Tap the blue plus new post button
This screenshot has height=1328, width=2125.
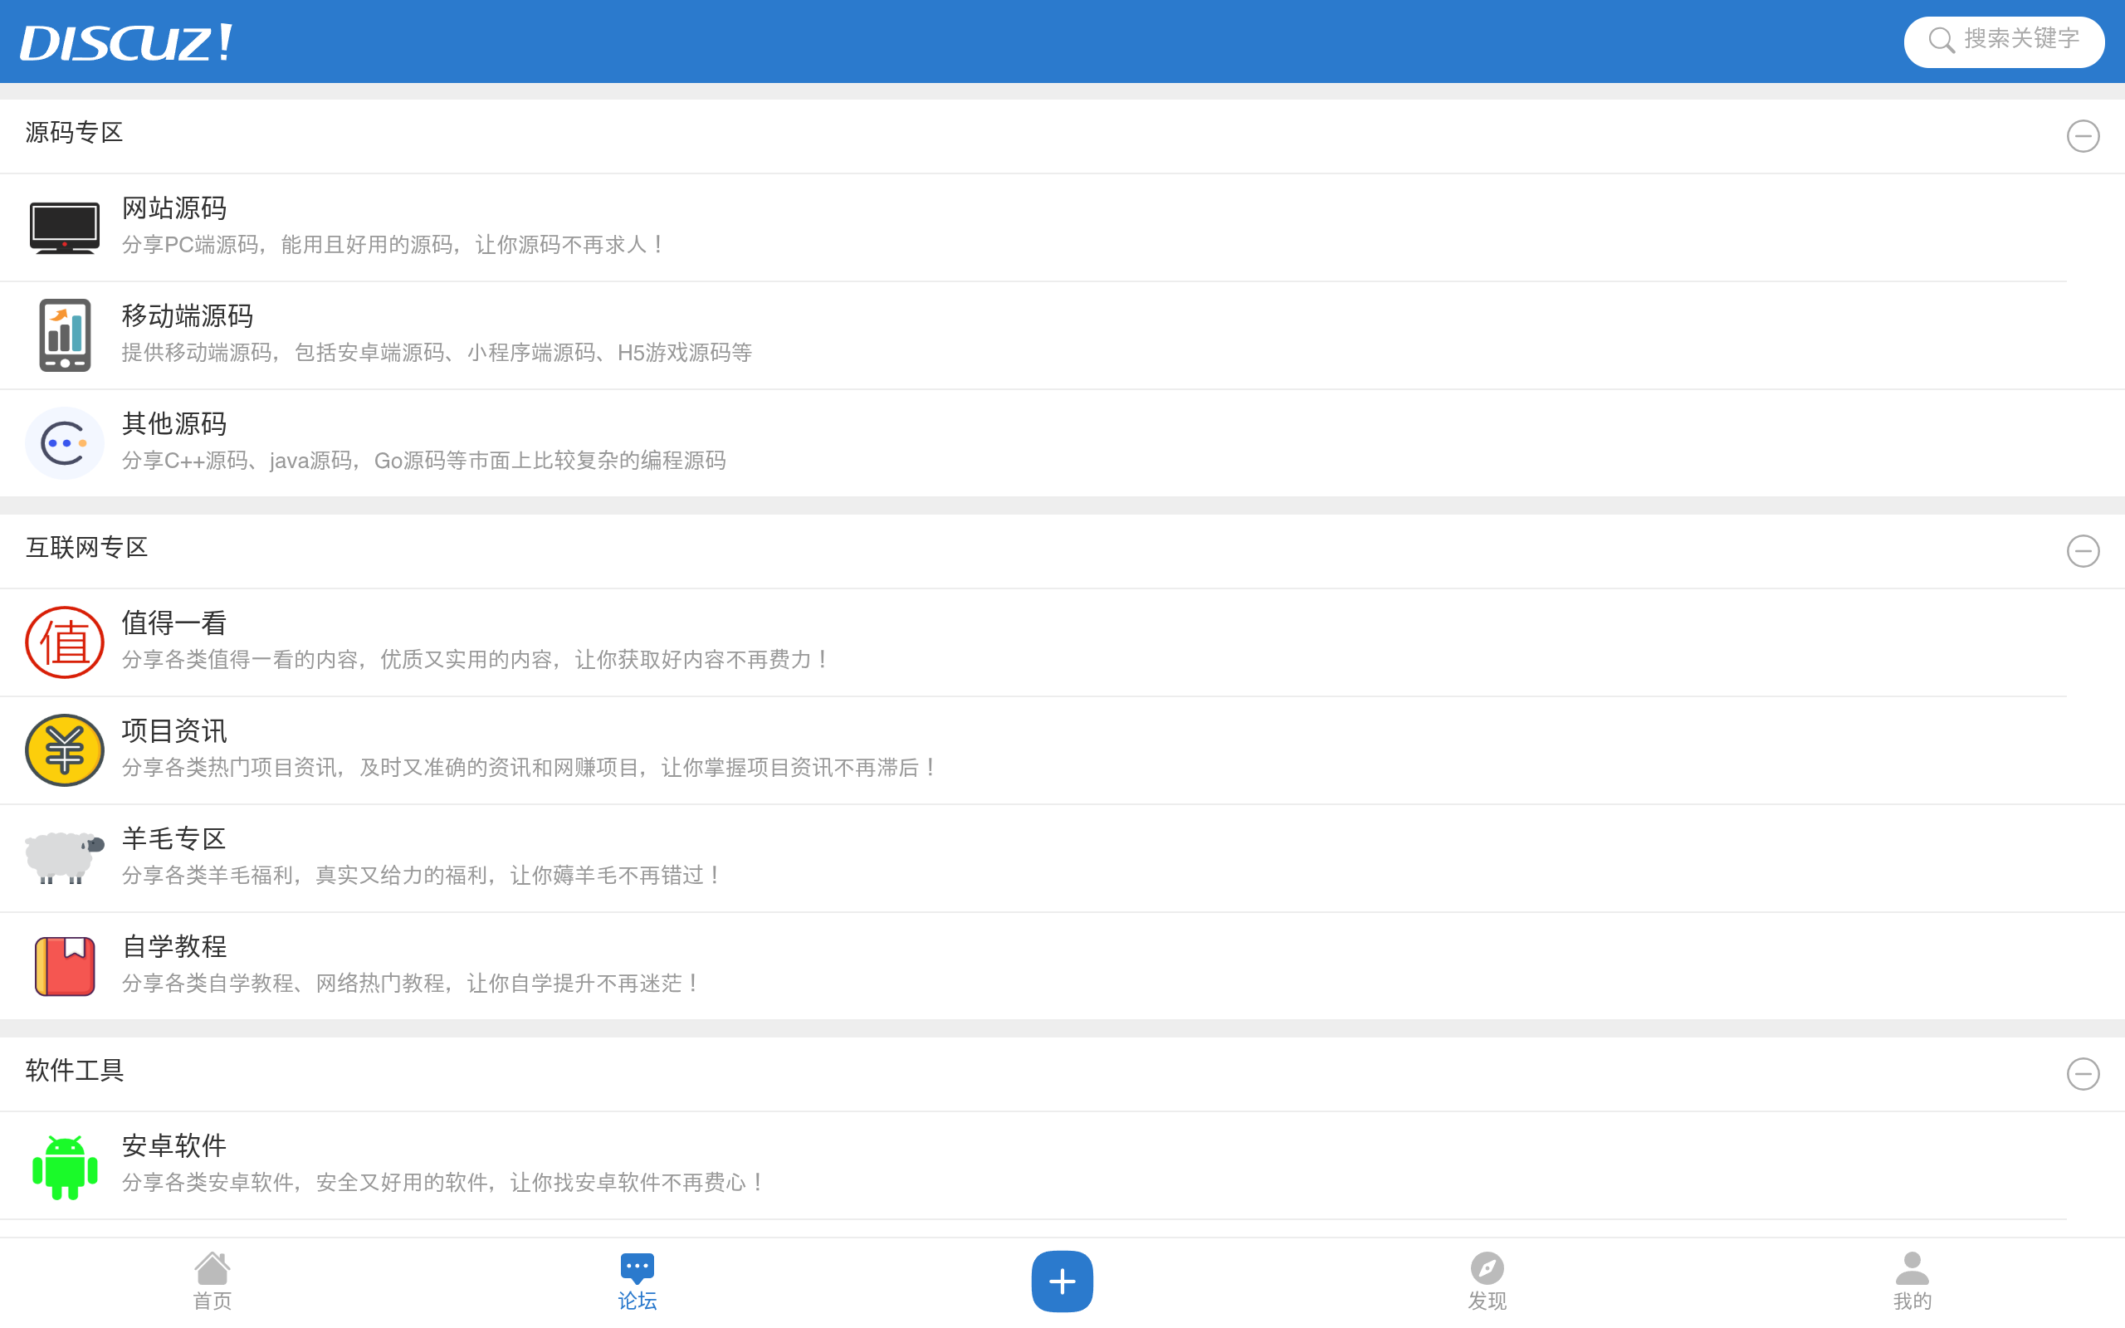[x=1062, y=1282]
